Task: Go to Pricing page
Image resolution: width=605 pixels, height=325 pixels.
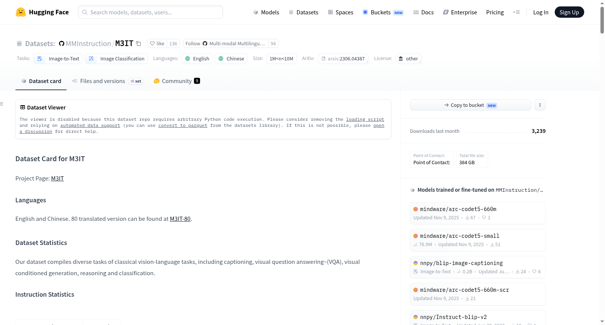Action: pos(495,12)
